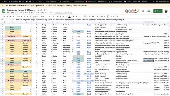
Task: Click the Merge cells icon
Action: 80,17
